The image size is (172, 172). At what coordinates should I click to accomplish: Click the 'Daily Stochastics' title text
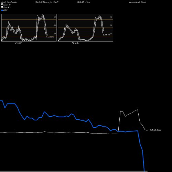tap(9, 2)
